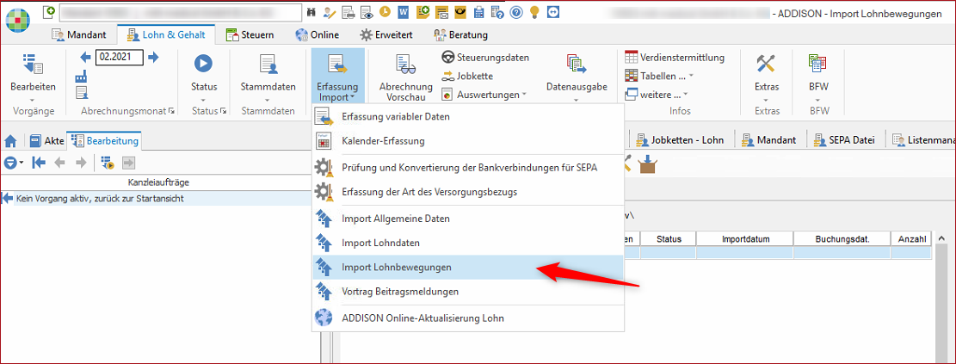956x364 pixels.
Task: Click the blue help question mark icon
Action: coord(515,12)
